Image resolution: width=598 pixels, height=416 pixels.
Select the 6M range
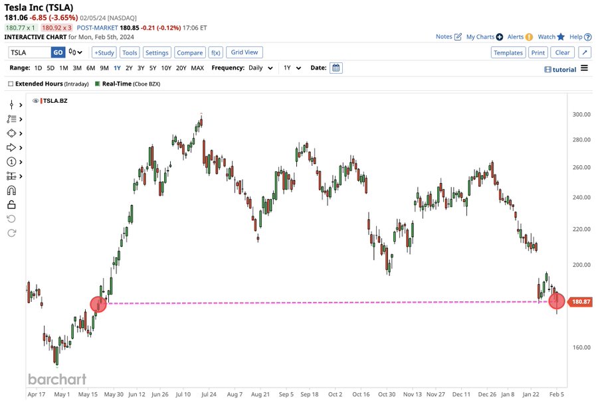[90, 68]
